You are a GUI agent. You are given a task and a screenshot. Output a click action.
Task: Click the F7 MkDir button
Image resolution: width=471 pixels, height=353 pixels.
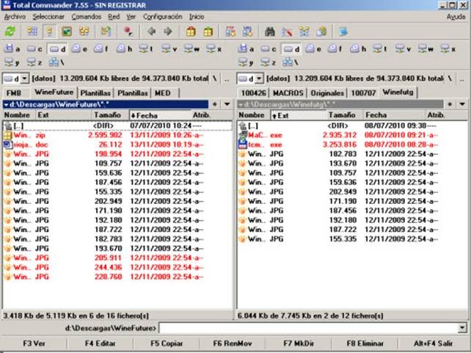[x=299, y=343]
